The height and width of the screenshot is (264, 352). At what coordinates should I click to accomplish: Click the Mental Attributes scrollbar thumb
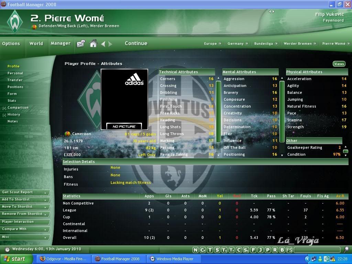(282, 111)
